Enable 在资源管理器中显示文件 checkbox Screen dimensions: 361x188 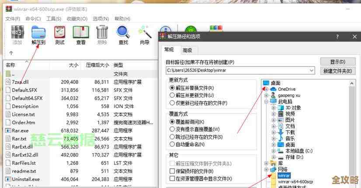coord(172,178)
